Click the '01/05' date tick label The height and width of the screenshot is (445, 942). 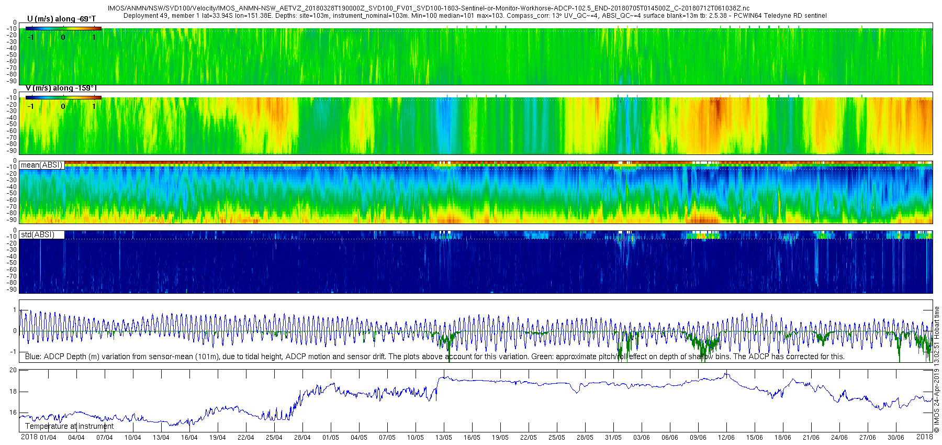[331, 438]
